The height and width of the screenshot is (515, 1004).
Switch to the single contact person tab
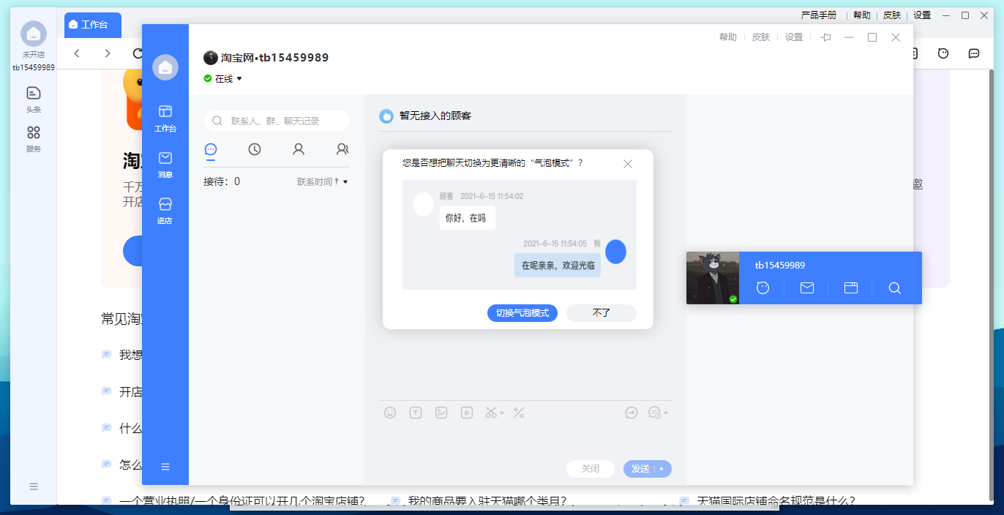[299, 149]
